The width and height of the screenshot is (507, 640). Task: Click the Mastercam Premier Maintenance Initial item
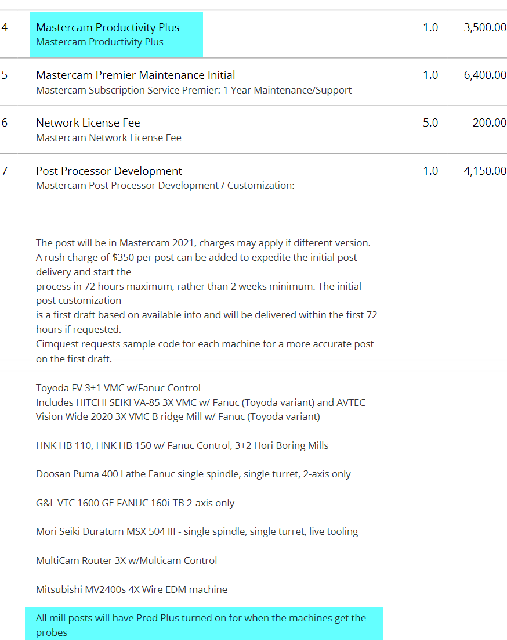[x=135, y=75]
